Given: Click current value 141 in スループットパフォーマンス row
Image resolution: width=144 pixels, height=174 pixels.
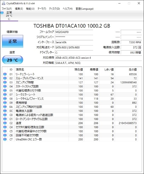Looking at the screenshot, I should 81,78.
